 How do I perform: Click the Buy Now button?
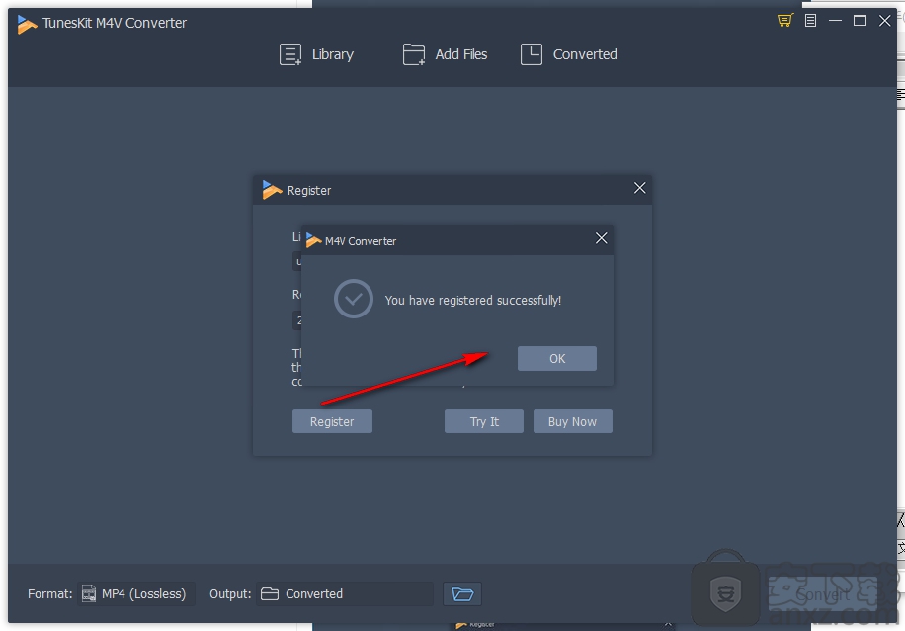573,422
